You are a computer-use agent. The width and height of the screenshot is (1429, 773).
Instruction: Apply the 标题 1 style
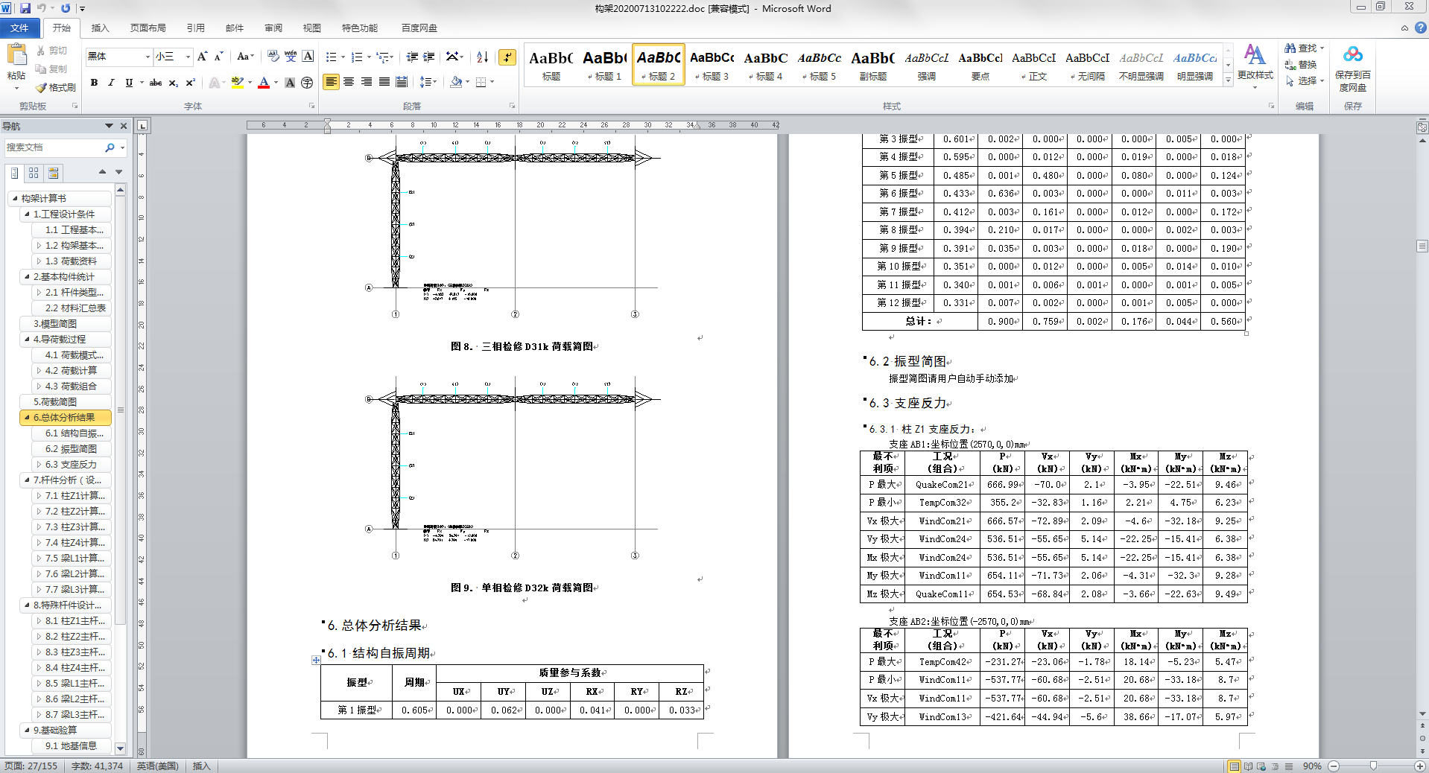604,66
